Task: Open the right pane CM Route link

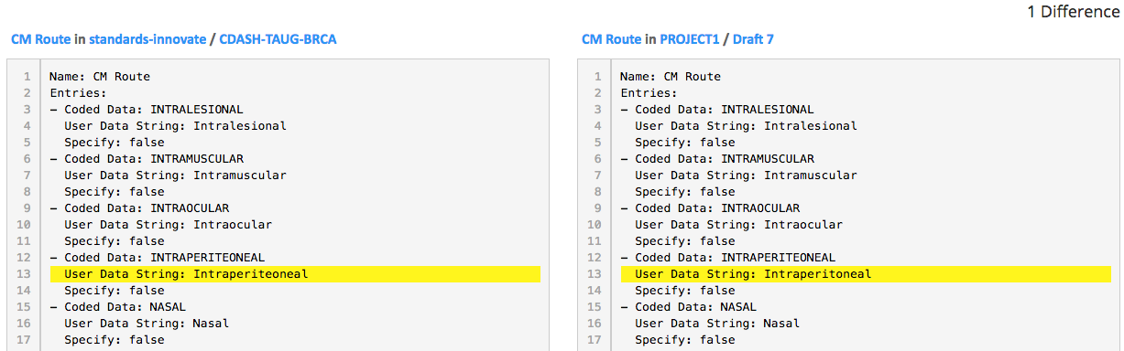Action: [x=611, y=39]
